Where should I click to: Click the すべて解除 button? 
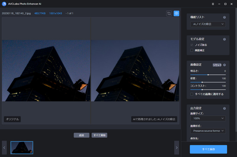[x=99, y=135]
